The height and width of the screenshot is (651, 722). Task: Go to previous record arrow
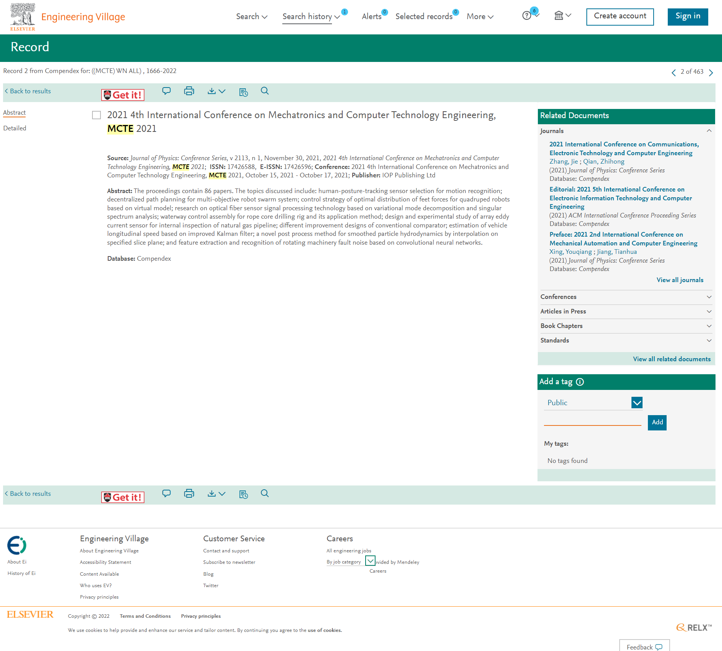pos(673,72)
